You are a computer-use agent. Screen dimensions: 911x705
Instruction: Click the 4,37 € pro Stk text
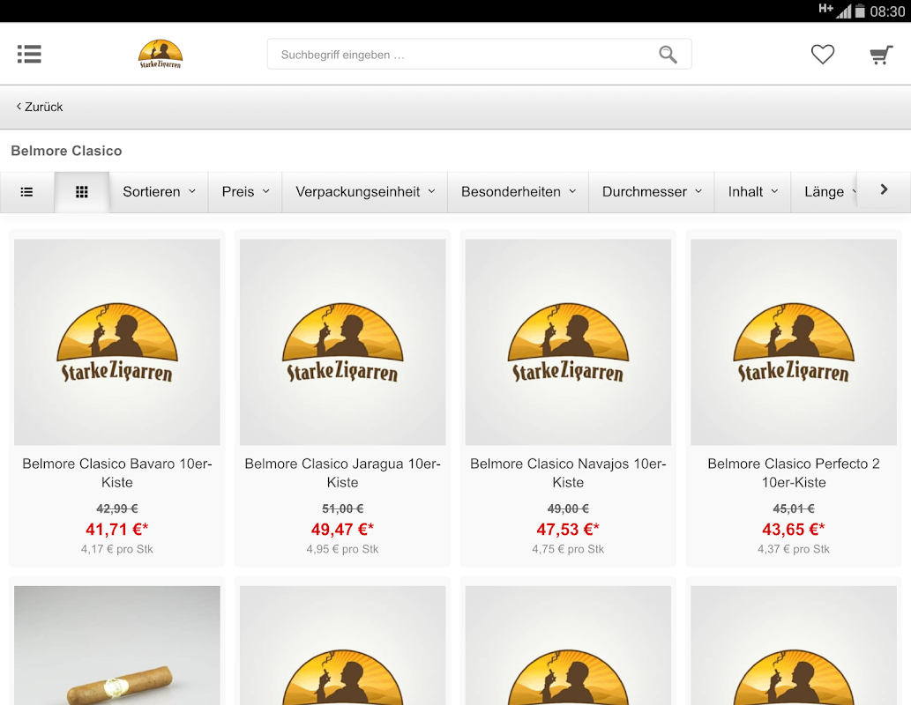click(x=793, y=549)
